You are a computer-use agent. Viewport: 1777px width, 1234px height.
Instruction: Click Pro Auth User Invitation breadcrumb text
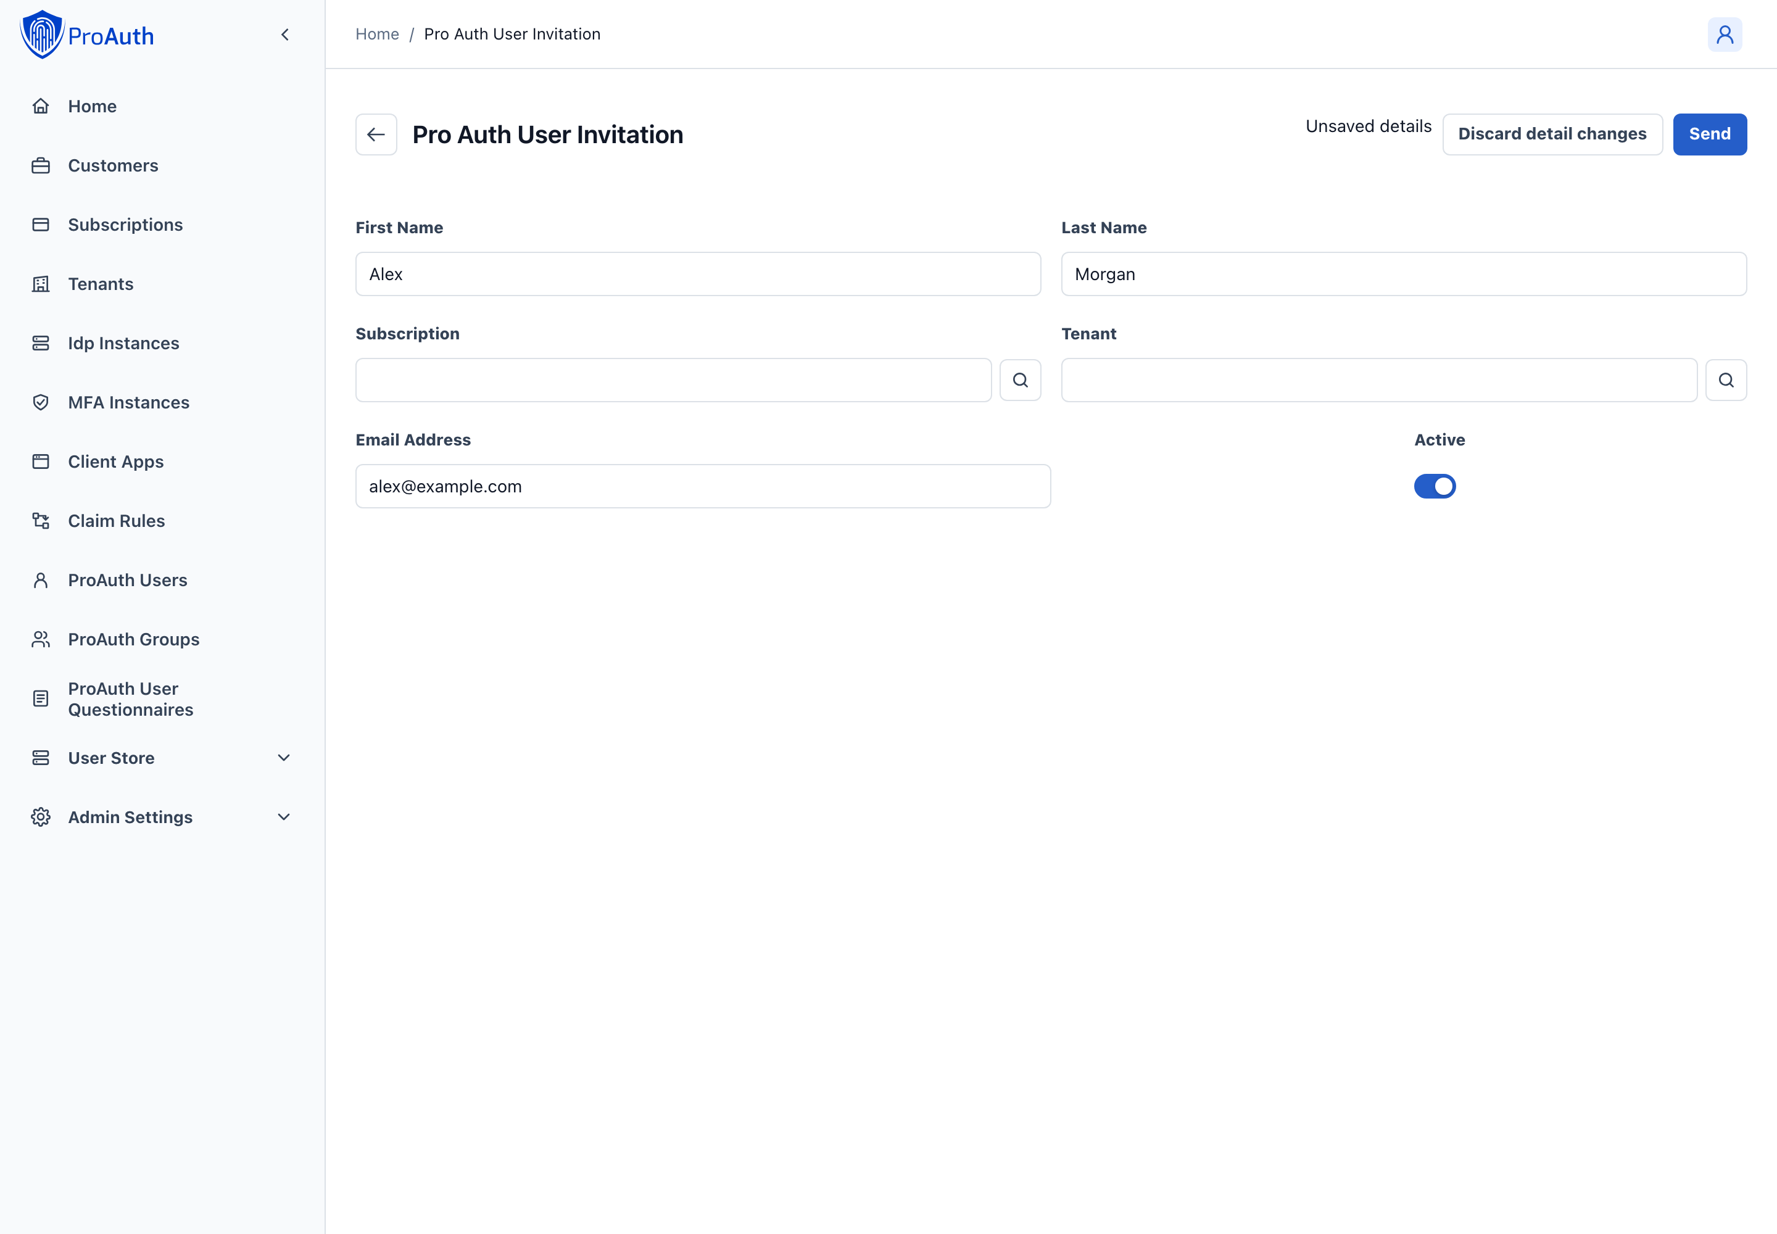(512, 34)
